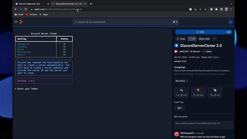Click the DiscordServerCloner 2.0 Python icon
The height and width of the screenshot is (139, 247).
tap(176, 46)
